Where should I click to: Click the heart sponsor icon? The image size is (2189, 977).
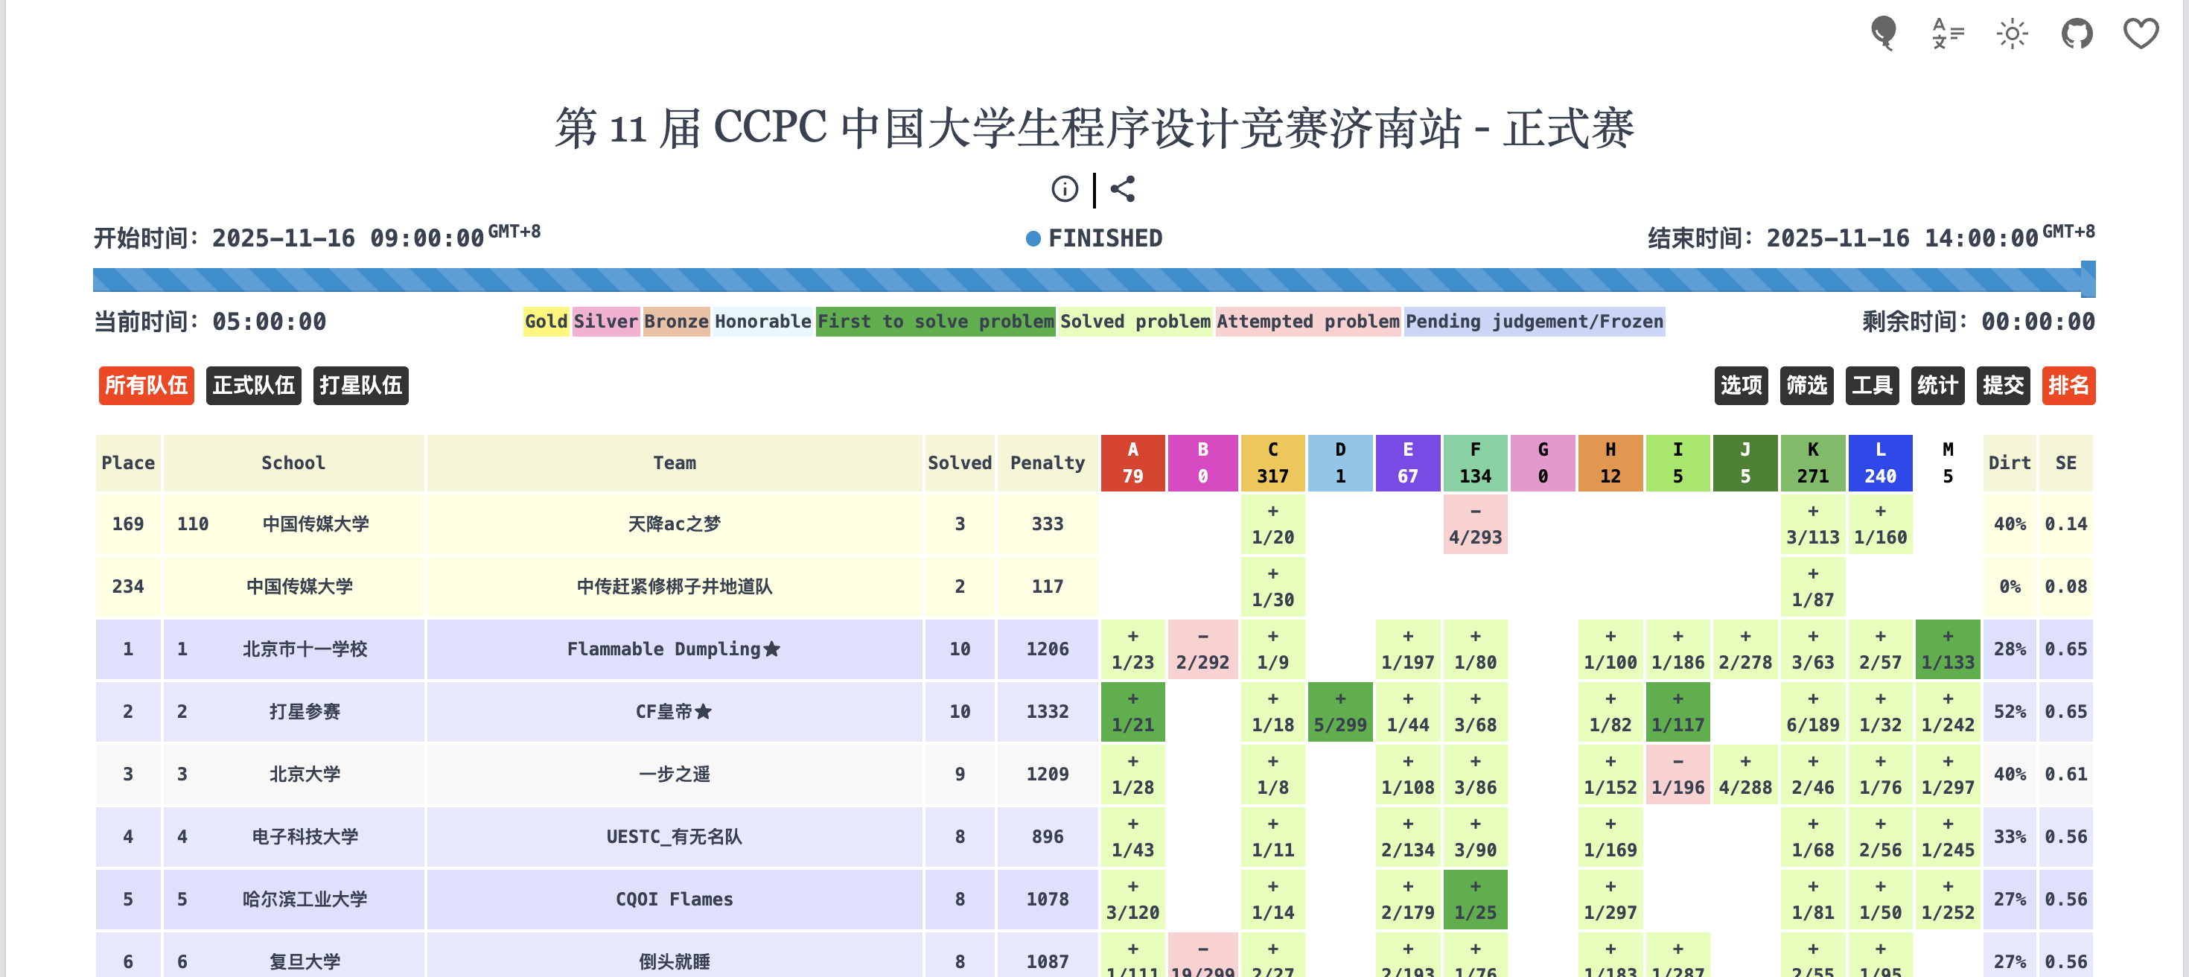coord(2140,34)
